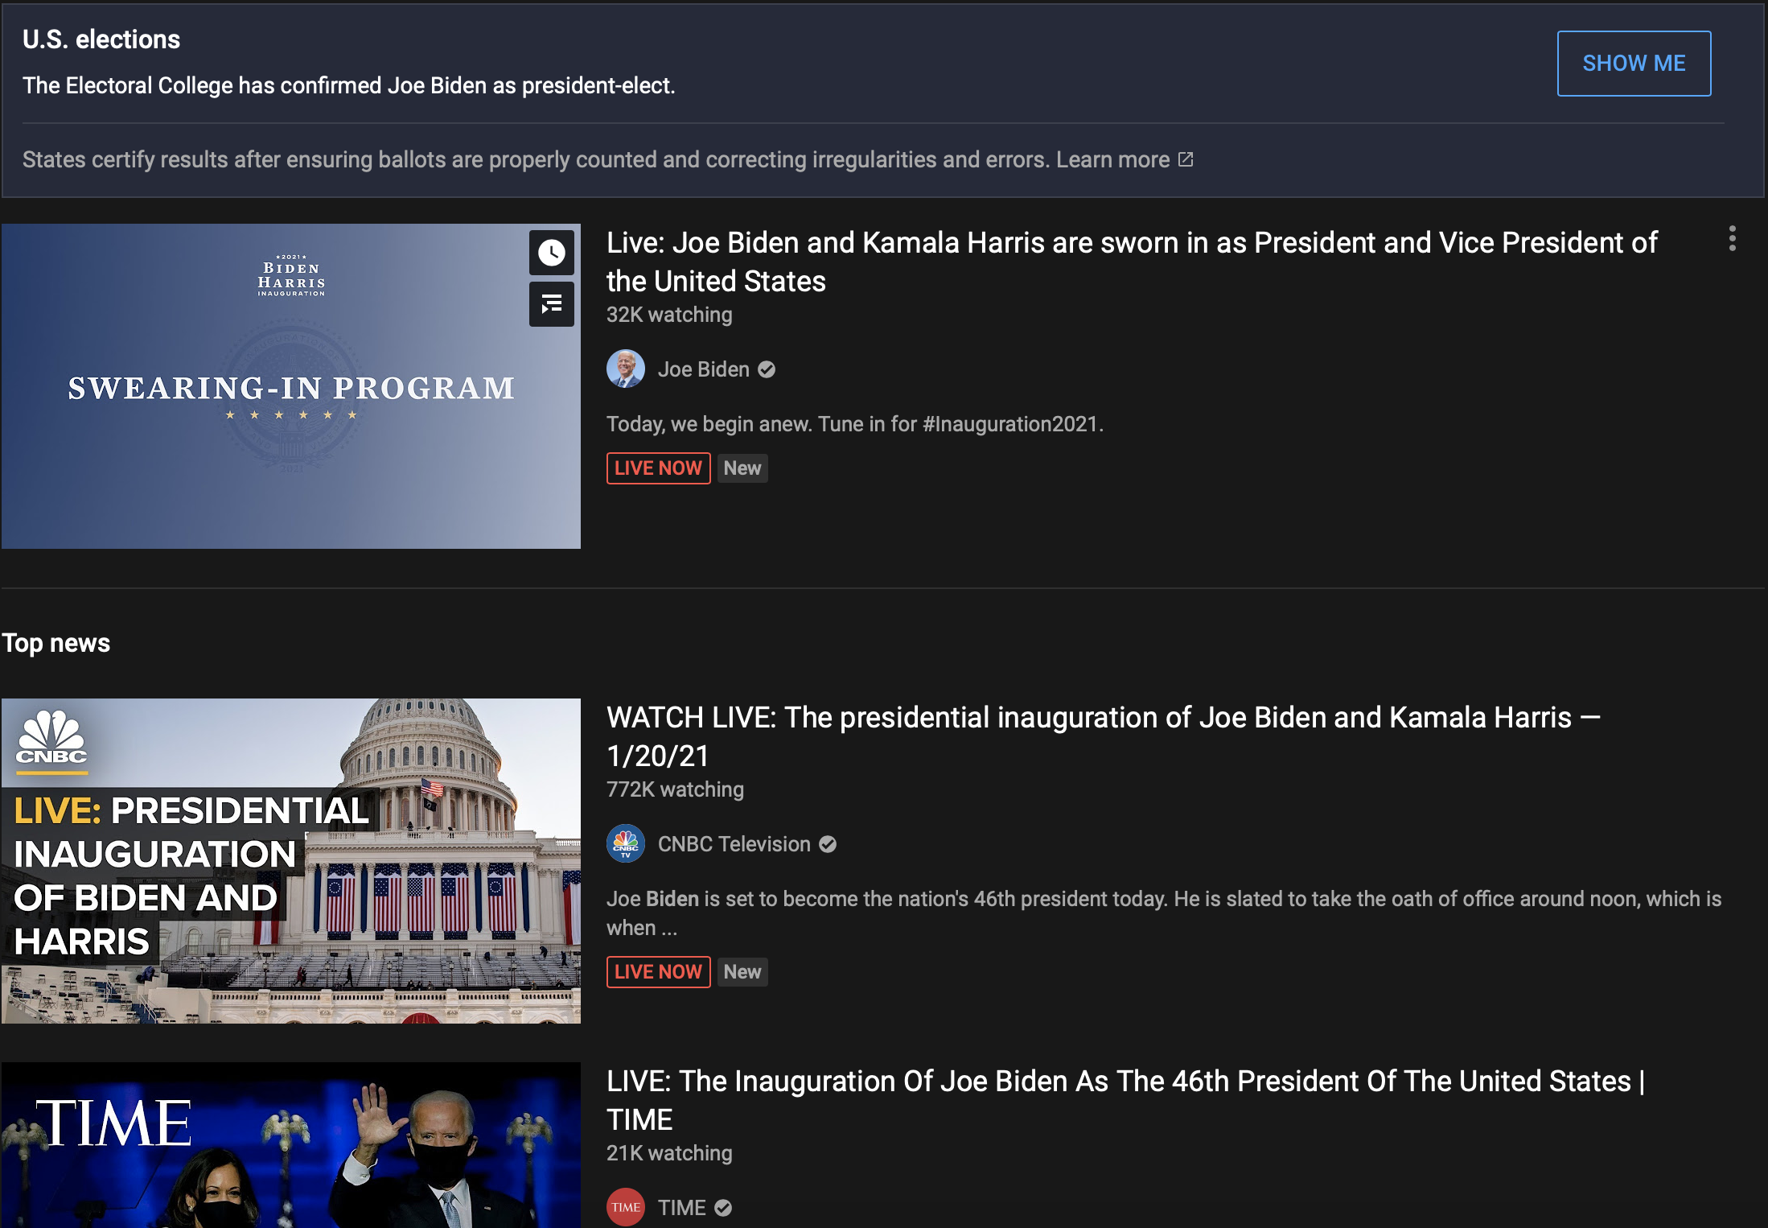Click Joe Biden's channel avatar

[626, 369]
